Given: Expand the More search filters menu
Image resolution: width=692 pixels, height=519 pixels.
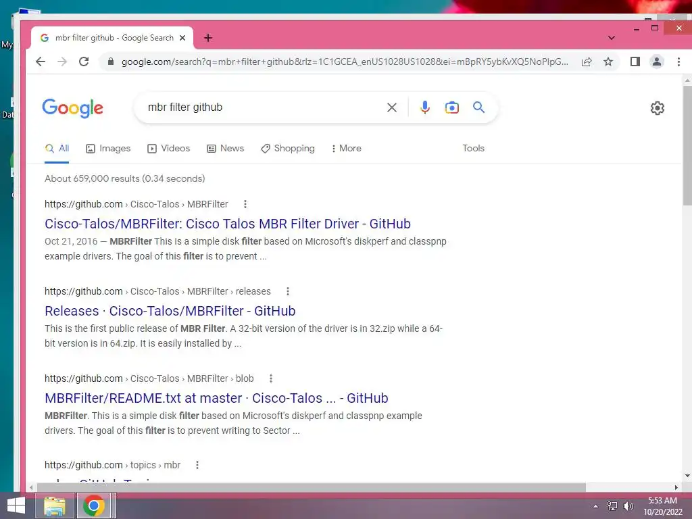Looking at the screenshot, I should [347, 149].
